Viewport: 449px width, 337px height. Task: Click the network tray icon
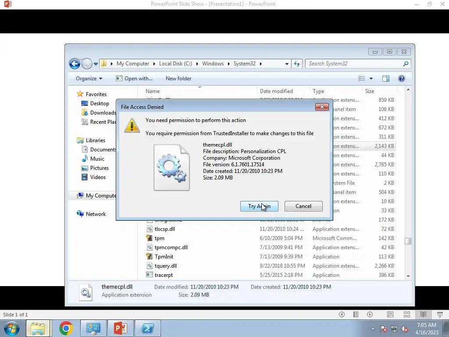point(394,329)
